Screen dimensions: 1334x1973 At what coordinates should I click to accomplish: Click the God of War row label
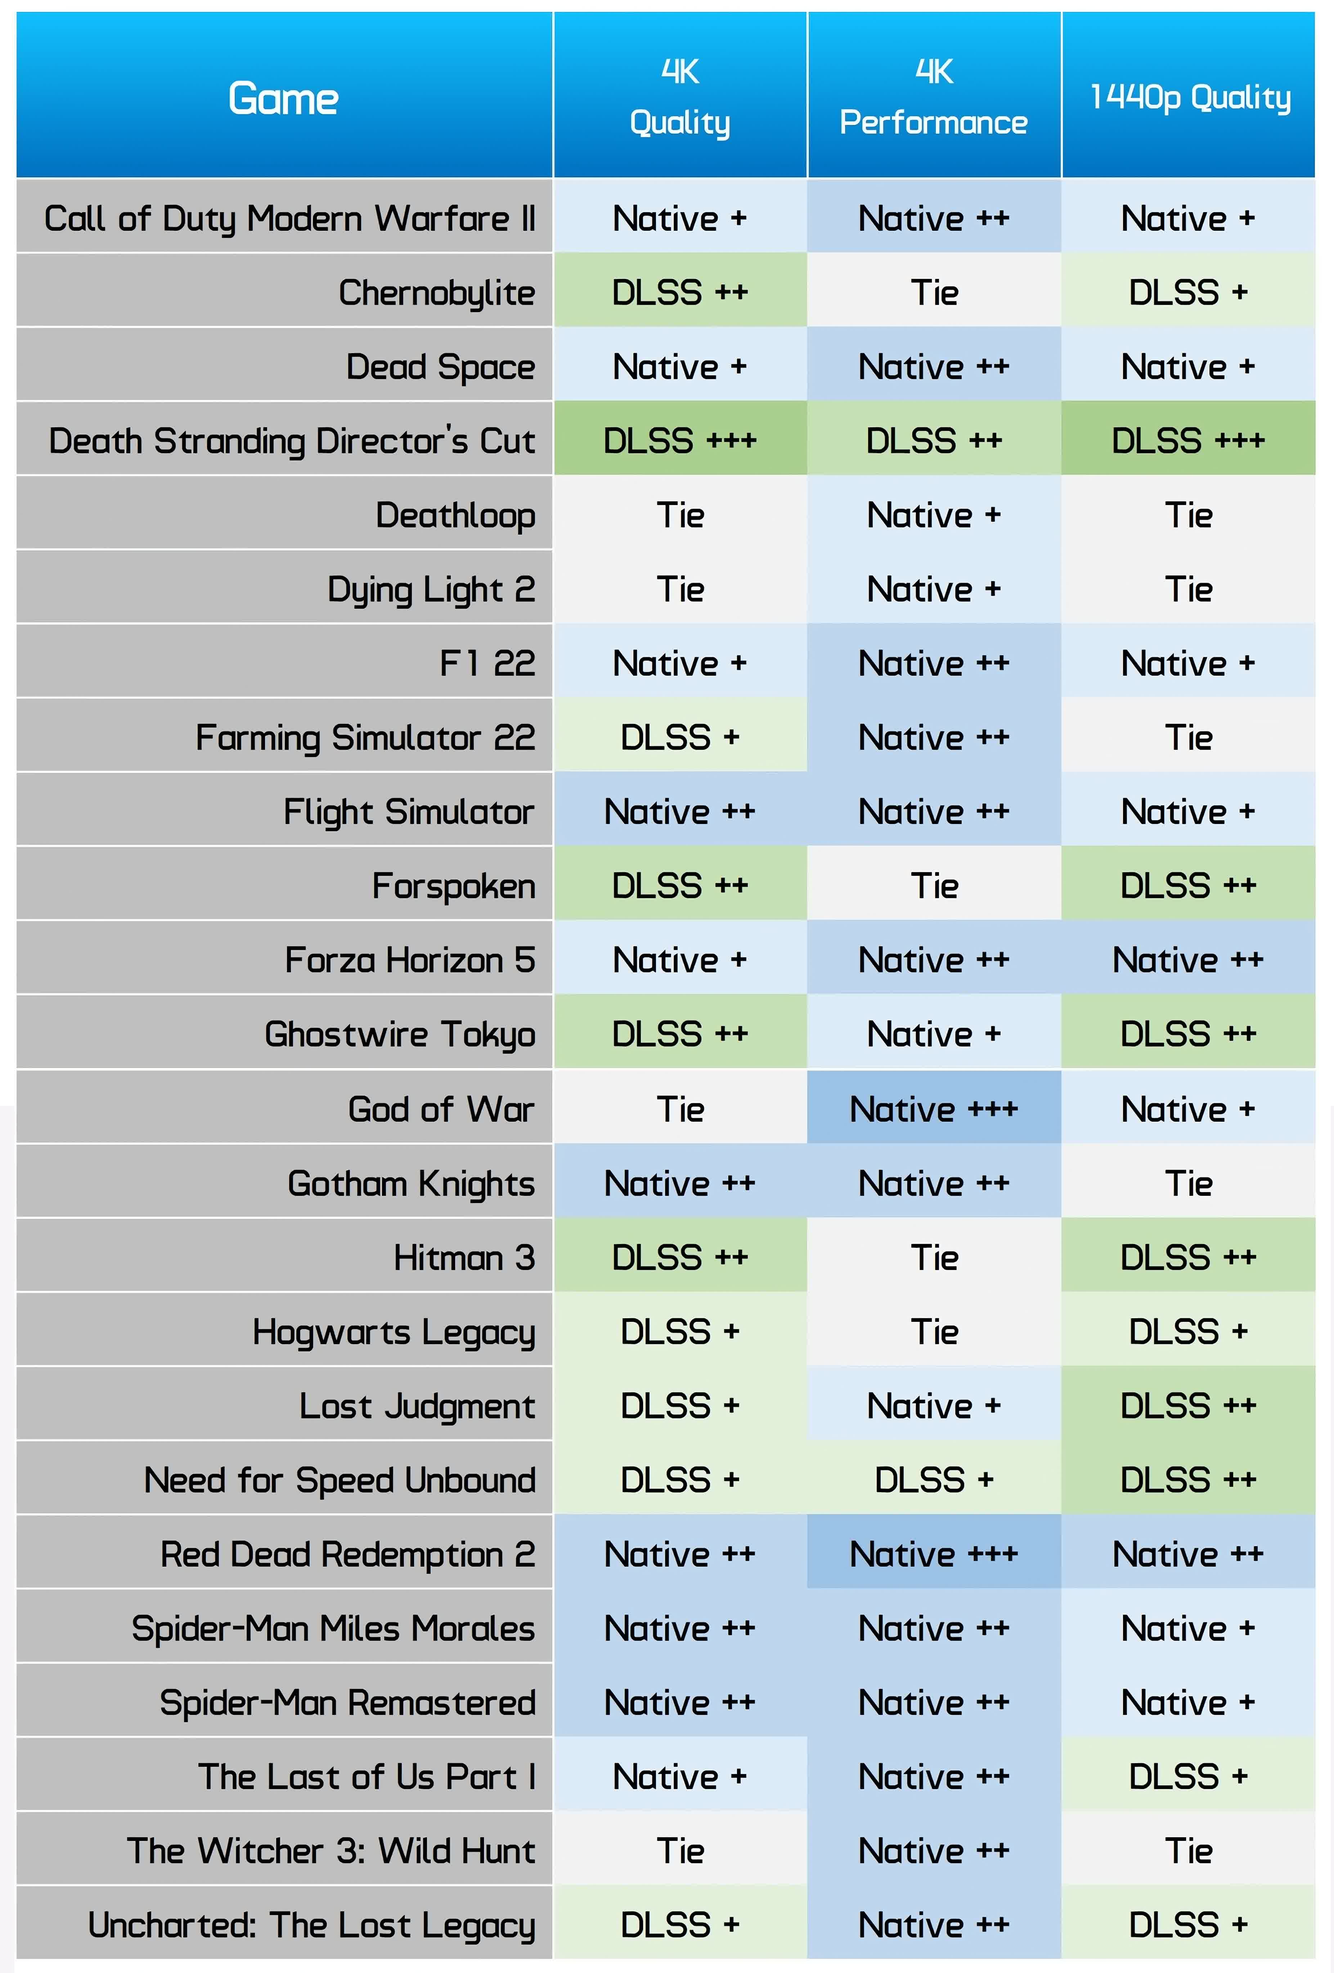tap(441, 1109)
